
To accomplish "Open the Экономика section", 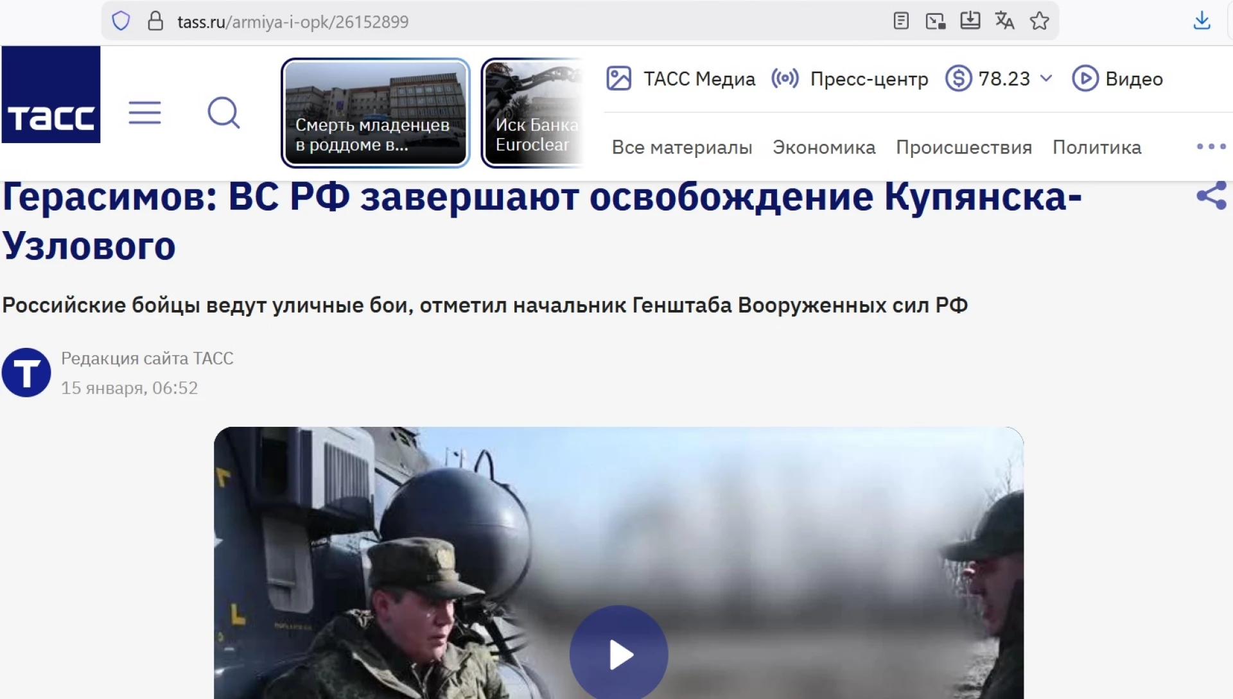I will pos(823,148).
